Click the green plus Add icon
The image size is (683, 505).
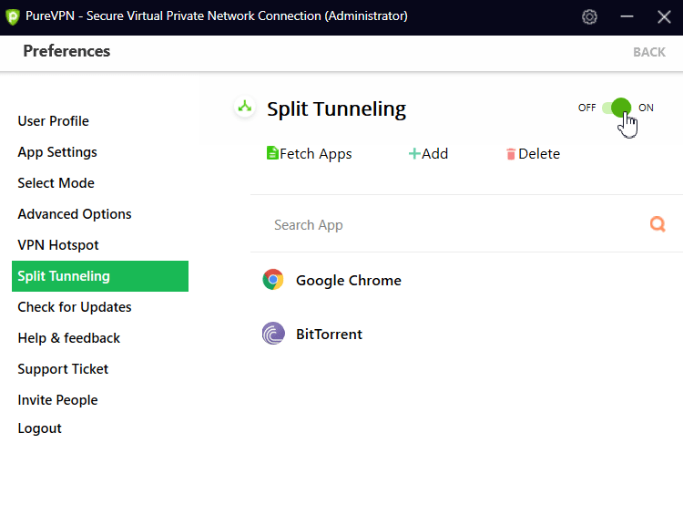414,153
